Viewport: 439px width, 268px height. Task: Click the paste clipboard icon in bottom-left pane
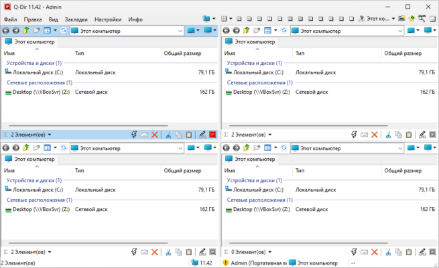(189, 252)
